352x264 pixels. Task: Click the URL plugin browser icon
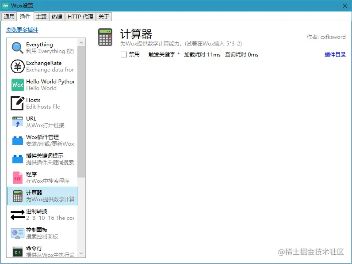[x=18, y=122]
